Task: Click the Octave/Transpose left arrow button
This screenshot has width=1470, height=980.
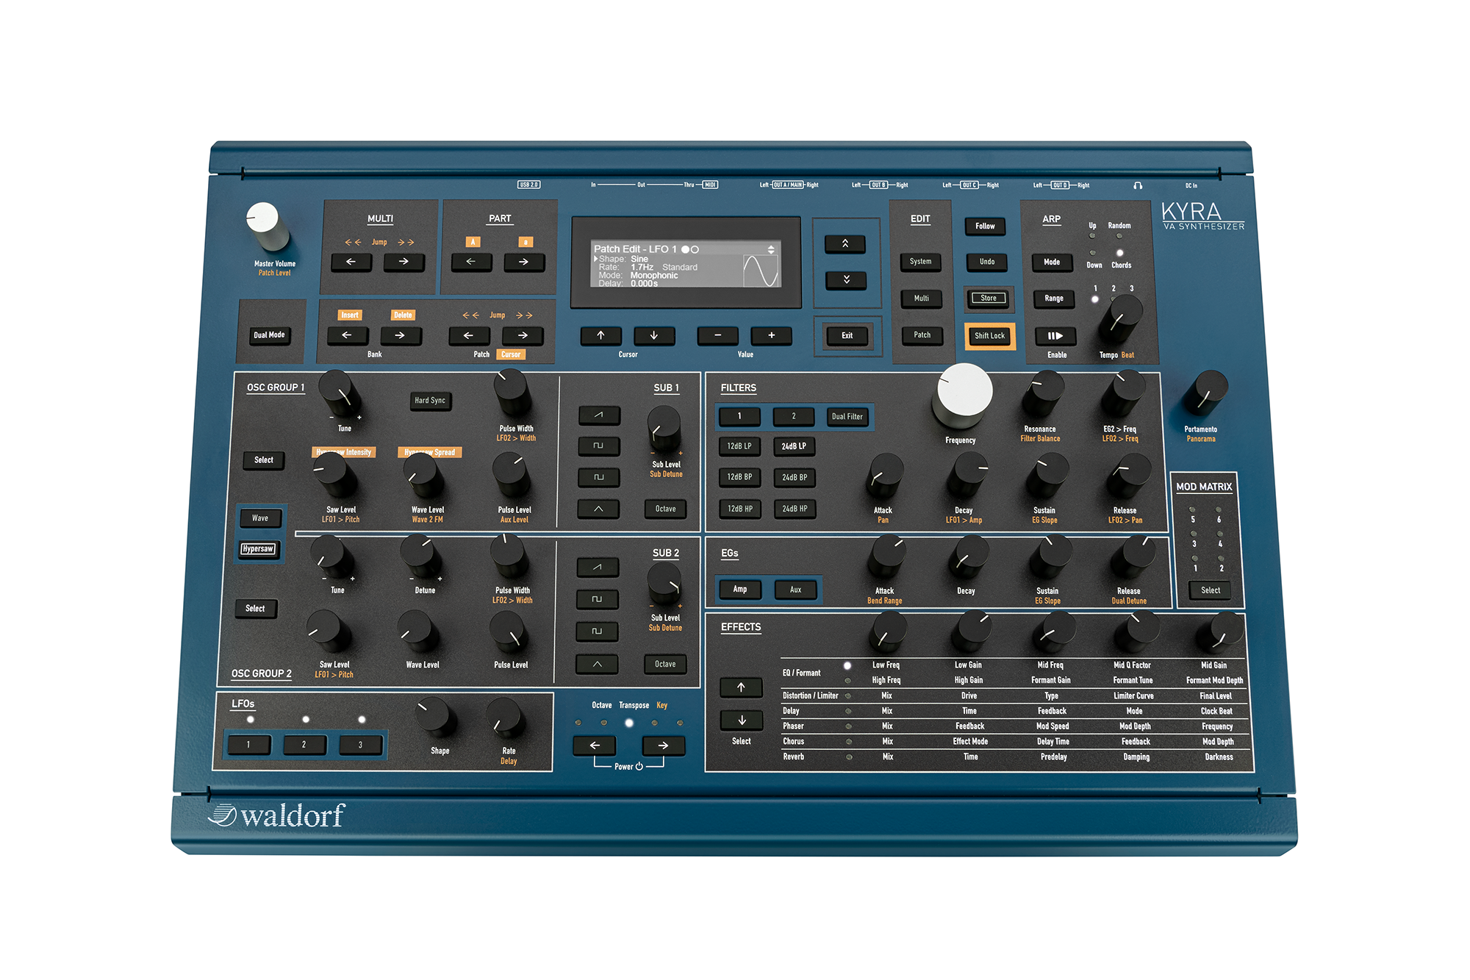Action: click(x=595, y=745)
